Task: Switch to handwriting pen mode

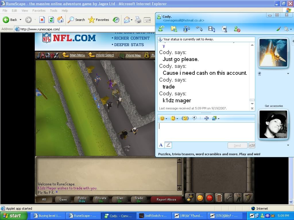Action: point(168,145)
